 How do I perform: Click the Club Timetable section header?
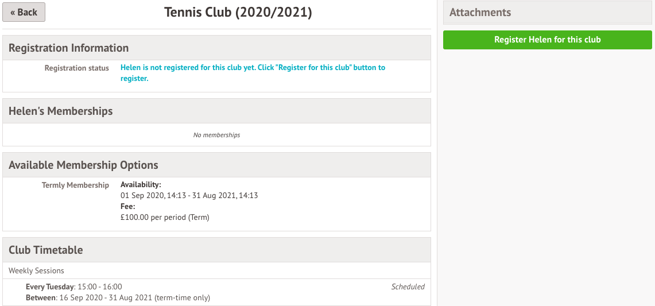pos(45,250)
